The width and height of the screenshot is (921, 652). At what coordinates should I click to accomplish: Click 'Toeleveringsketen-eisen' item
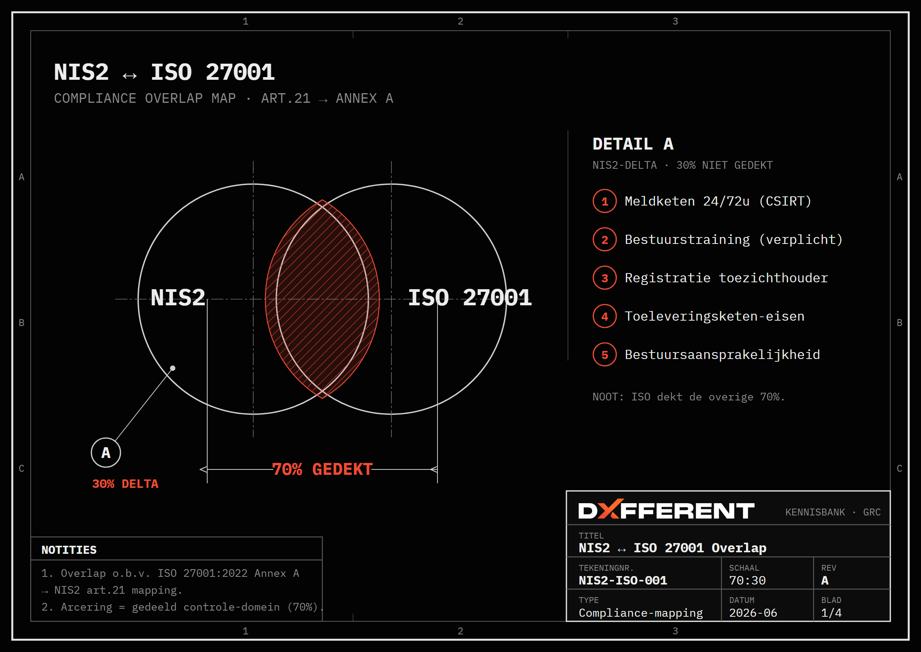pyautogui.click(x=715, y=316)
